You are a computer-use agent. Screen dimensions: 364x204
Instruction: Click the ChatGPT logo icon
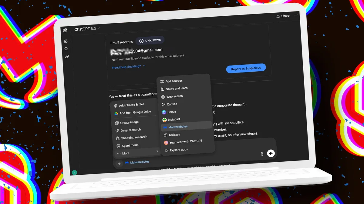(65, 30)
